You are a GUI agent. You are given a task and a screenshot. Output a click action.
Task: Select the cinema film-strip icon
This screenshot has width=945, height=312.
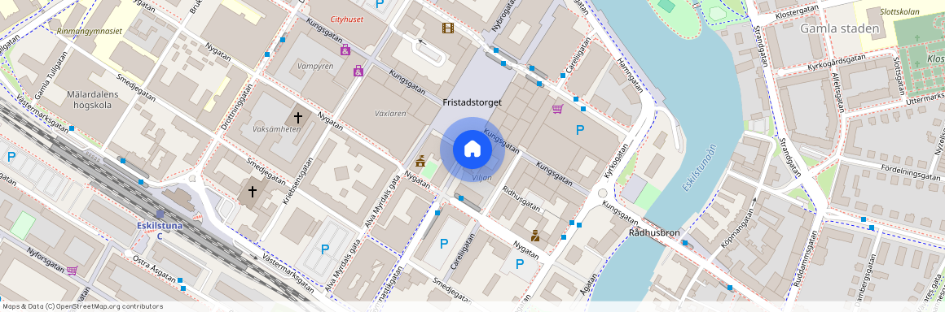click(447, 28)
